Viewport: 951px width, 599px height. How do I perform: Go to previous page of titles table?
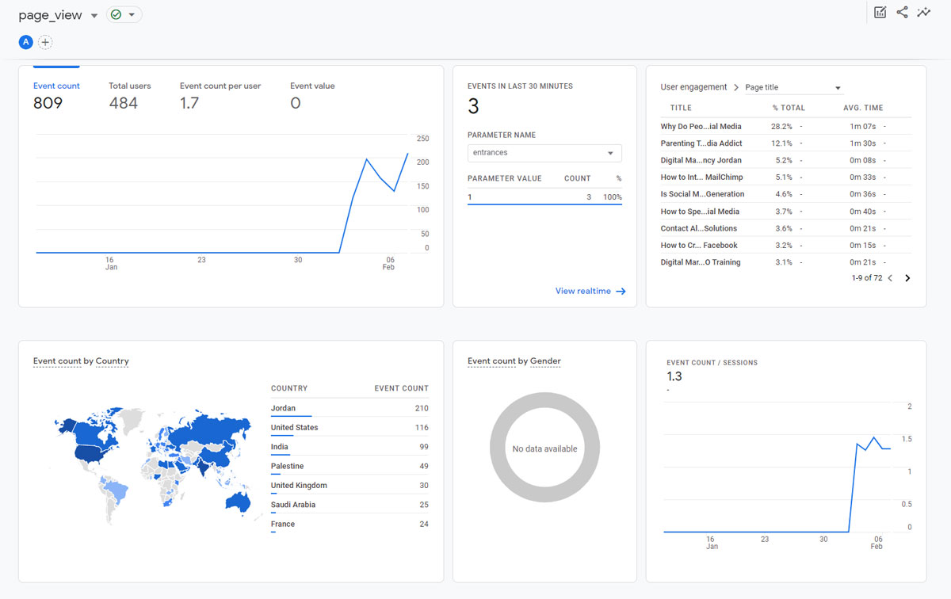(x=890, y=278)
